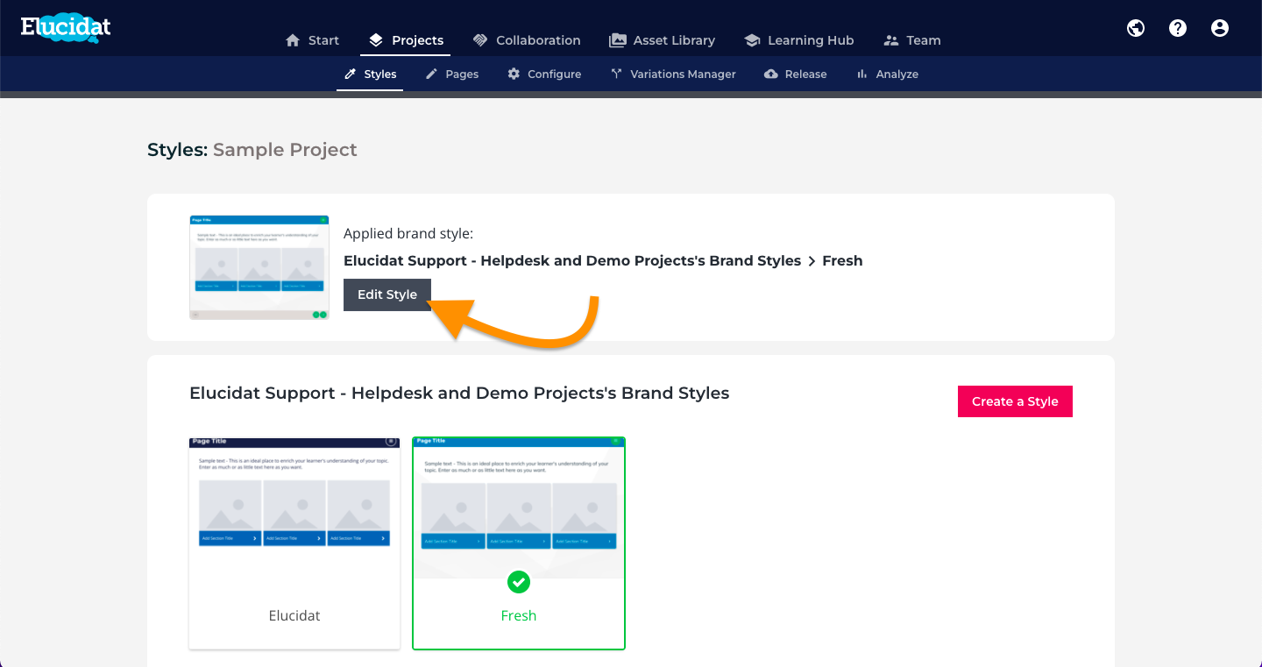Switch to the Configure sub-tab
The width and height of the screenshot is (1262, 667).
click(544, 75)
